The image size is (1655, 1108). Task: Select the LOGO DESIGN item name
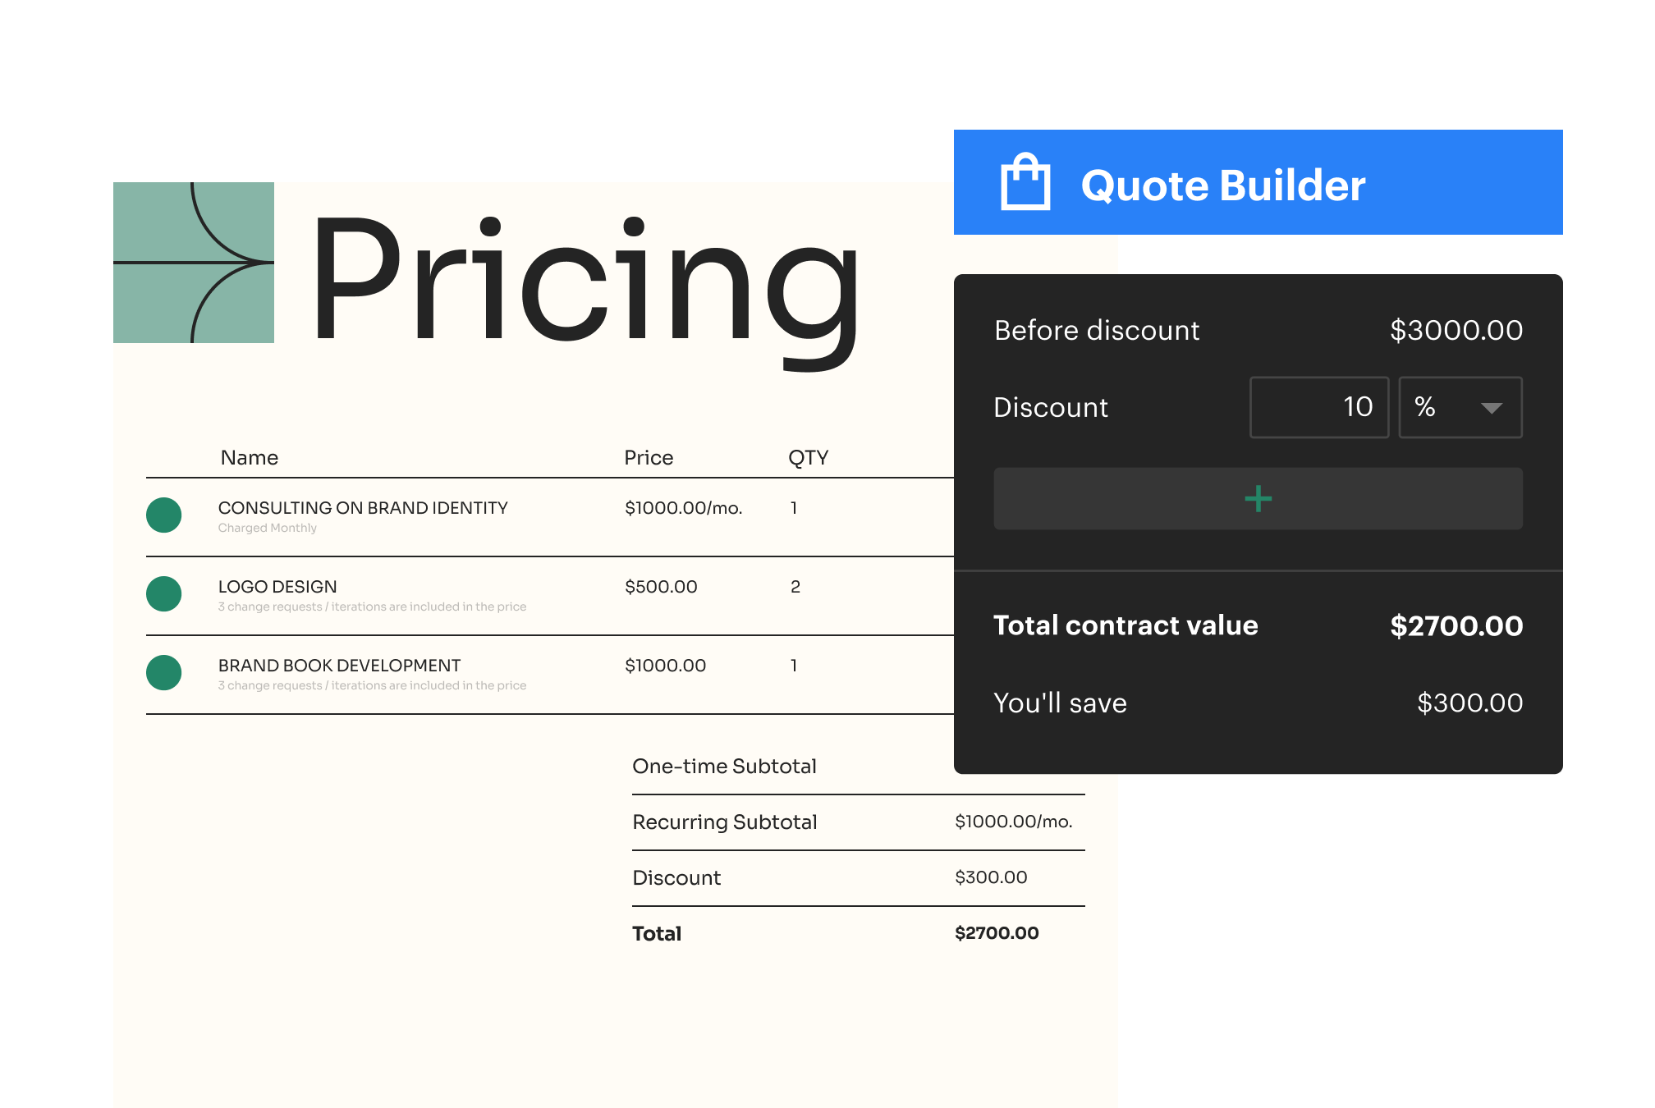point(277,587)
